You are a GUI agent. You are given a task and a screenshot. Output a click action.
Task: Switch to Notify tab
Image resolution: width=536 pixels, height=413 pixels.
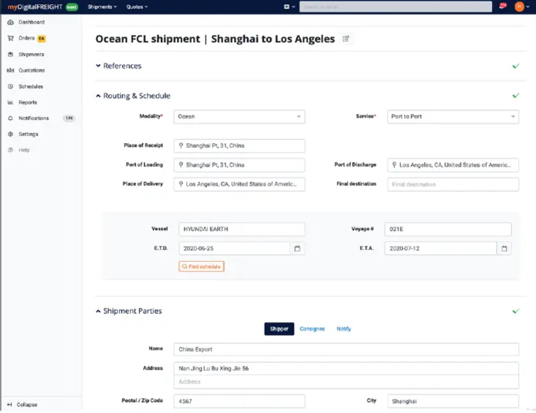[x=344, y=329]
